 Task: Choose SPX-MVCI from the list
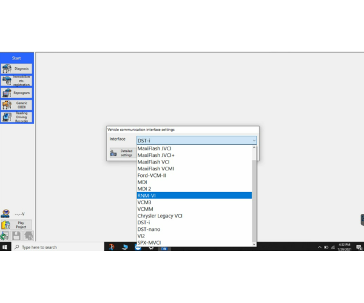[x=194, y=242]
